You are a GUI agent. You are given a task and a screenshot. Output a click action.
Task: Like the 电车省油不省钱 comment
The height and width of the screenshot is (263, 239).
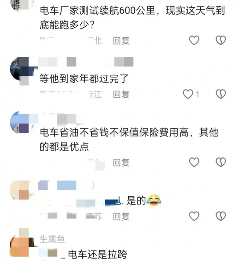[194, 162]
